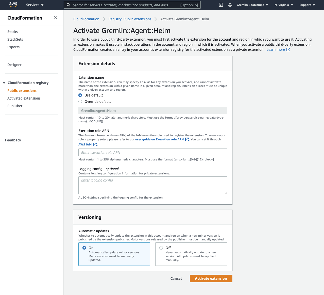Click the 'Automatic updates' label
This screenshot has width=324, height=295.
point(94,231)
